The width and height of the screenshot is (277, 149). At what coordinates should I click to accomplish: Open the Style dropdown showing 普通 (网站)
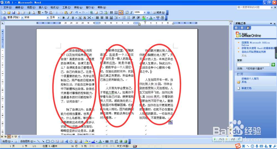(x=22, y=18)
